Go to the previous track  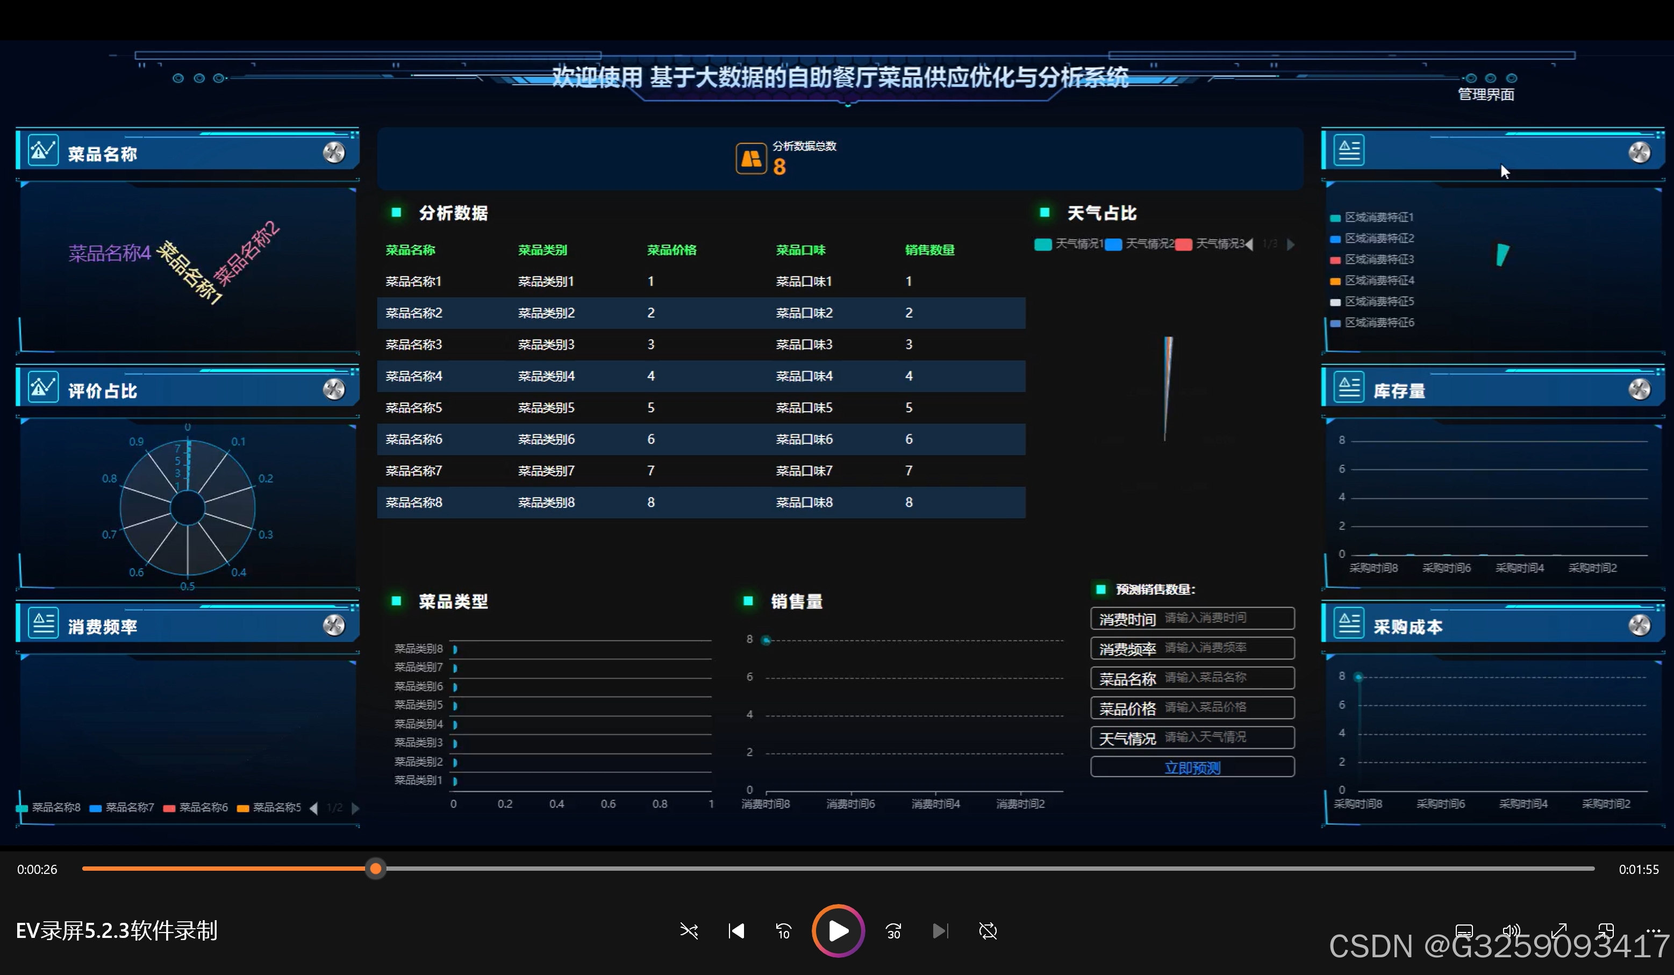point(736,931)
